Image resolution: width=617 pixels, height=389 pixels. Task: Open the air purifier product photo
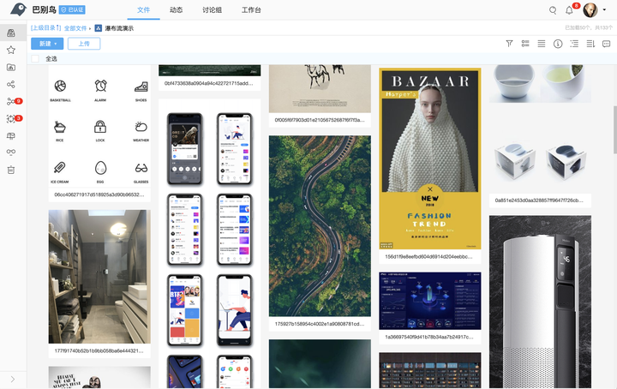540,302
